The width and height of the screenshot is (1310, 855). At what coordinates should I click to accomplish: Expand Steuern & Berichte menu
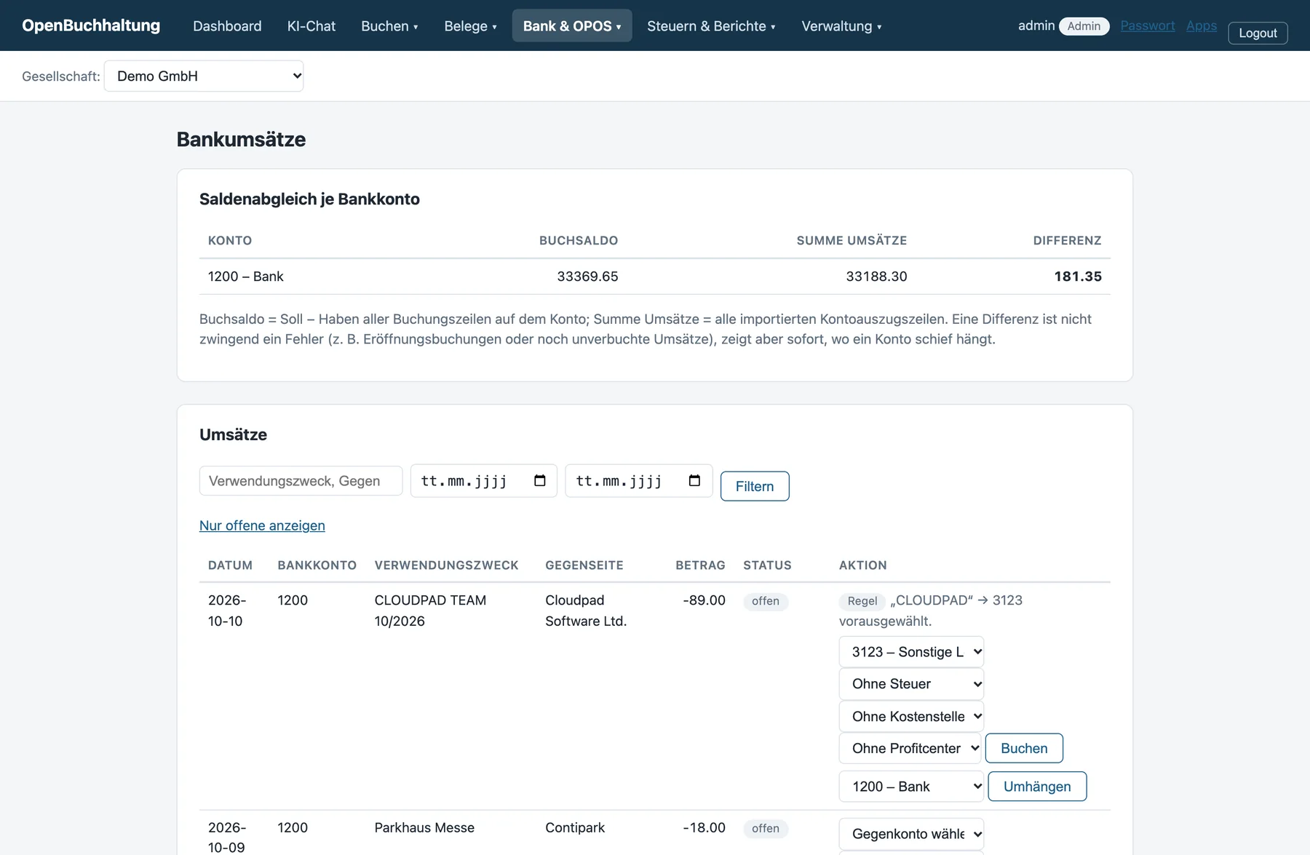pos(711,25)
